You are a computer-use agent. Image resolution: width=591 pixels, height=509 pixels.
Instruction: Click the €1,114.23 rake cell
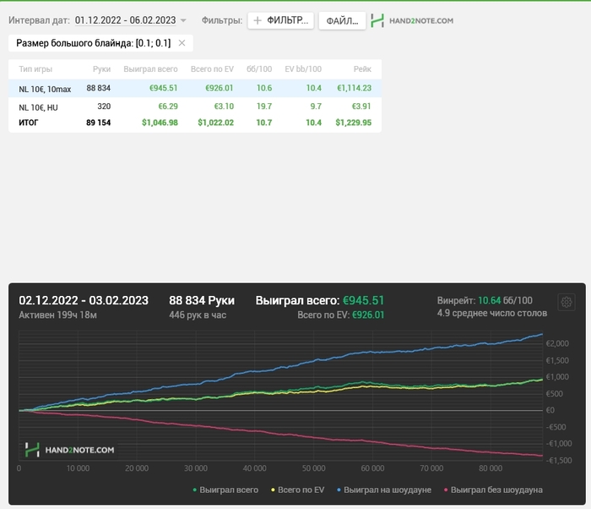coord(354,88)
